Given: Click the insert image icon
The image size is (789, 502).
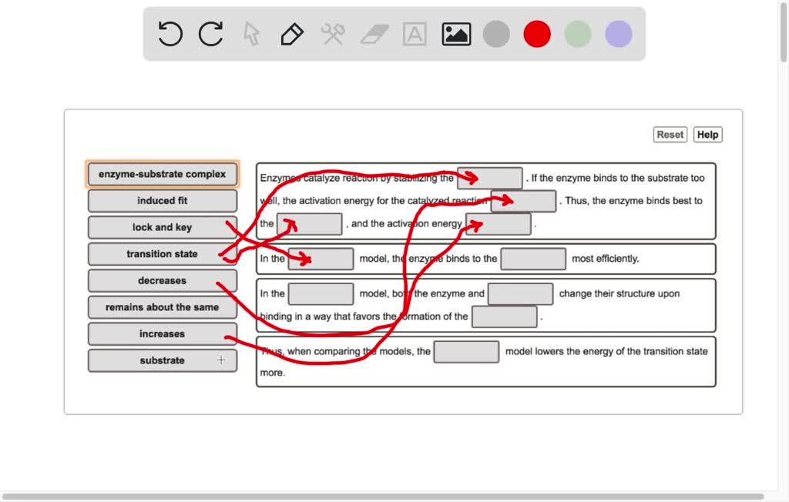Looking at the screenshot, I should 456,34.
